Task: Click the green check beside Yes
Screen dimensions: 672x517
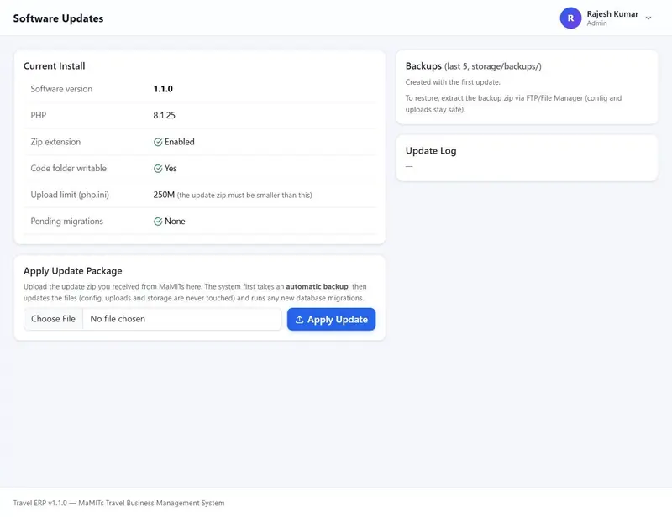Action: tap(158, 169)
